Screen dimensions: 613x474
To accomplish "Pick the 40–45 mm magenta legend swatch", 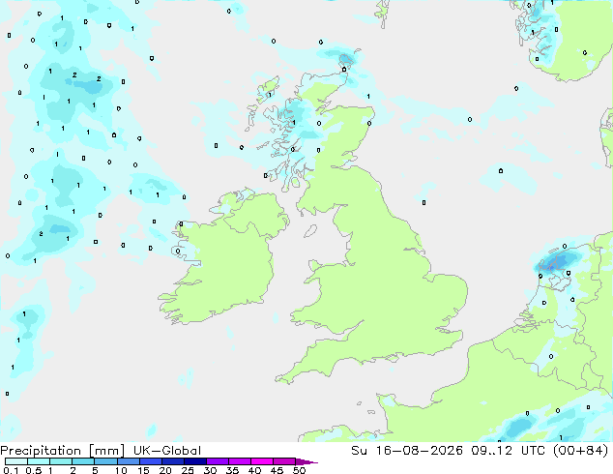I will click(262, 461).
